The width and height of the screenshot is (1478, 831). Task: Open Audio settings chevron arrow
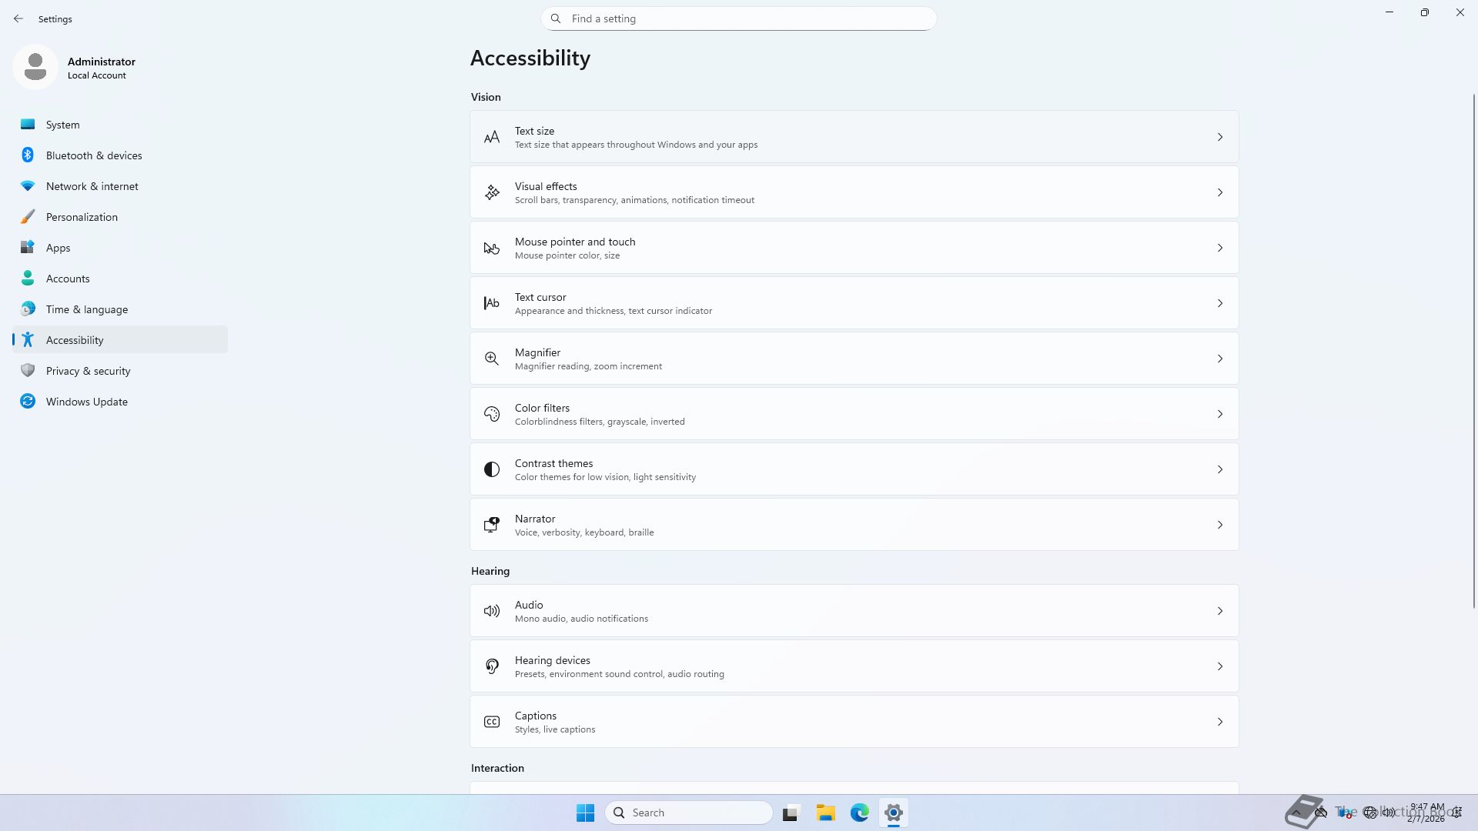pos(1219,612)
